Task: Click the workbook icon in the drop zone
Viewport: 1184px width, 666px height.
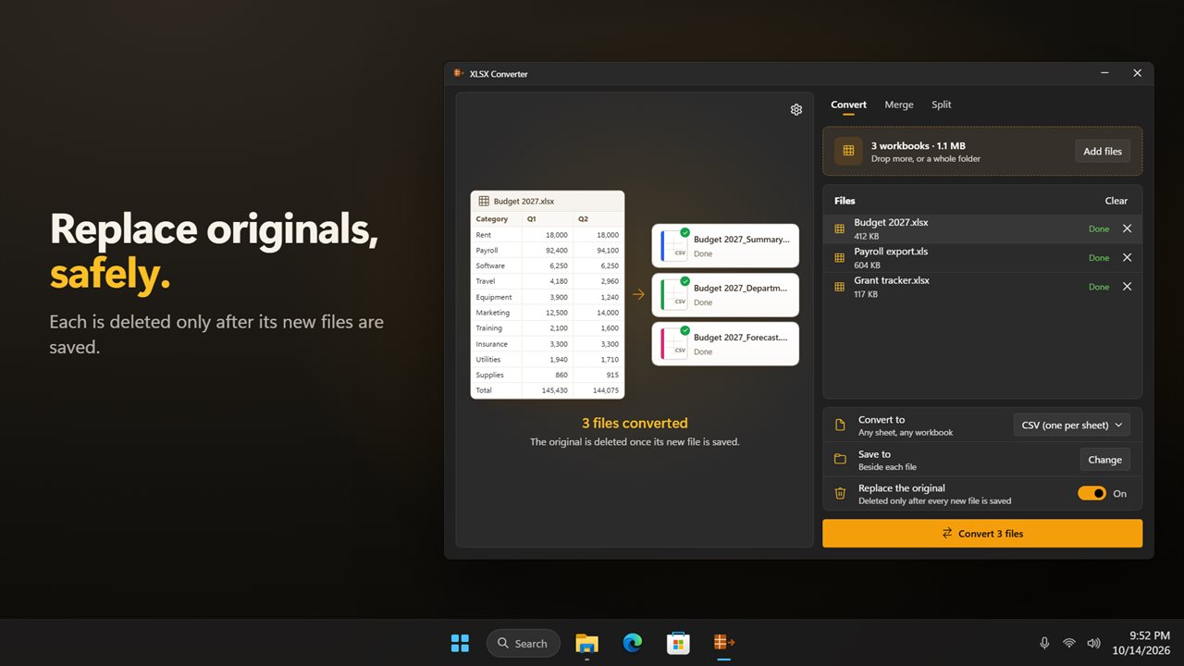Action: (848, 151)
